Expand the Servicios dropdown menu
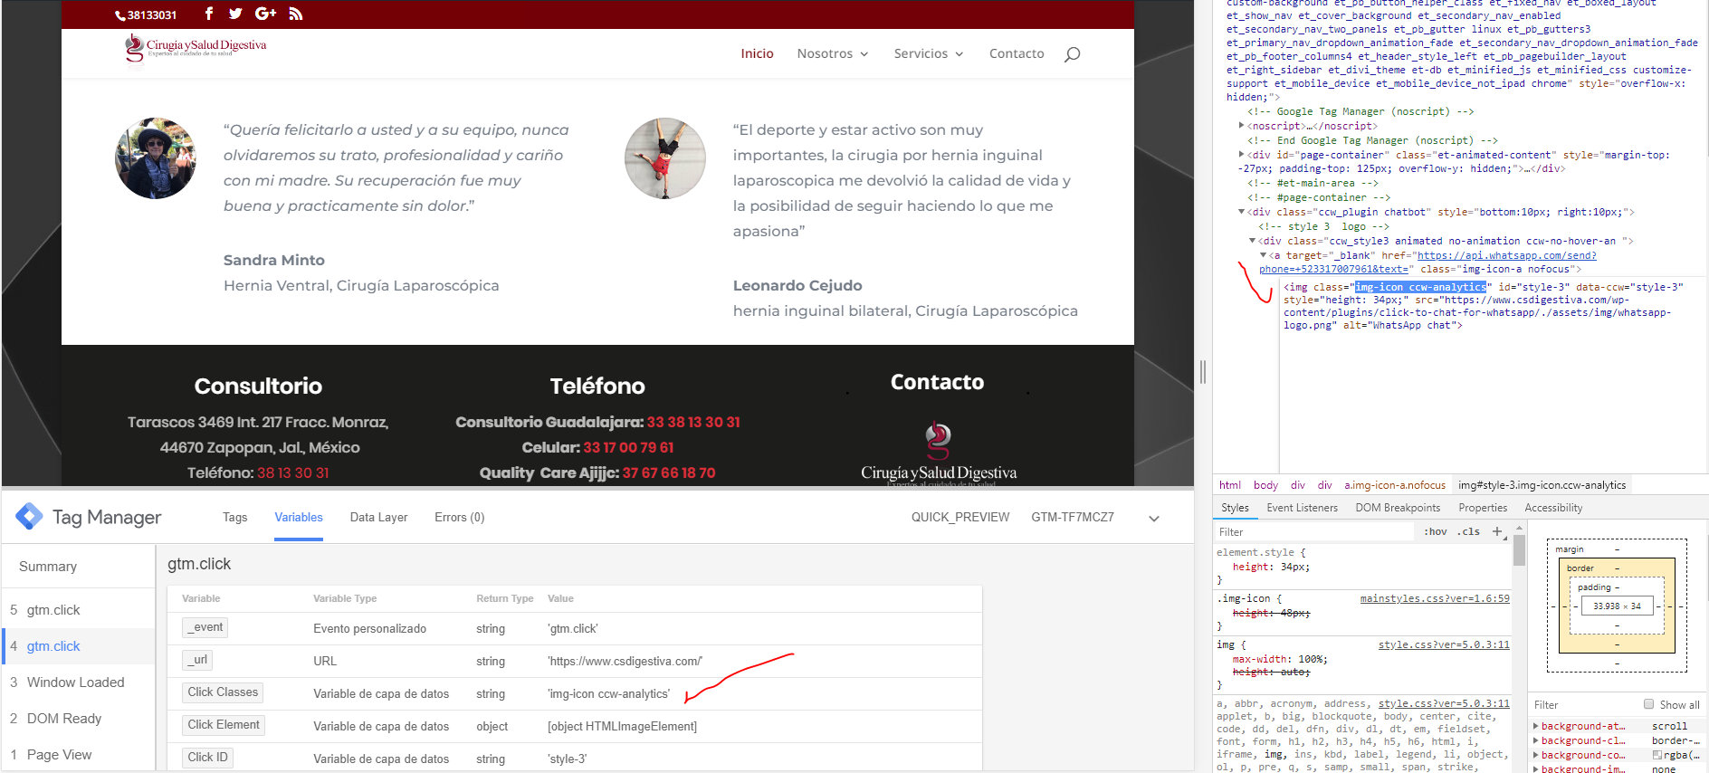1709x773 pixels. point(928,53)
